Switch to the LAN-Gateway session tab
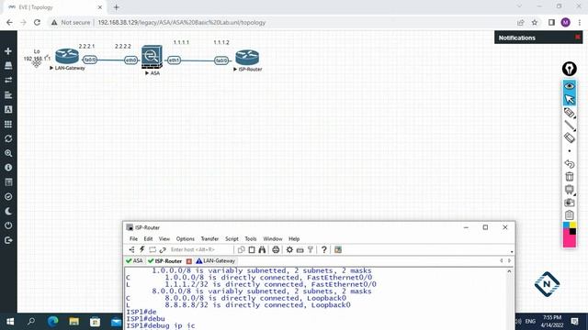Screen dimensions: 588x330 216,260
